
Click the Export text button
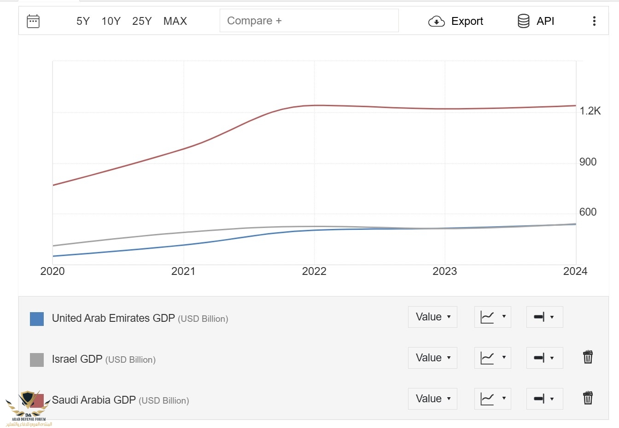(x=467, y=21)
